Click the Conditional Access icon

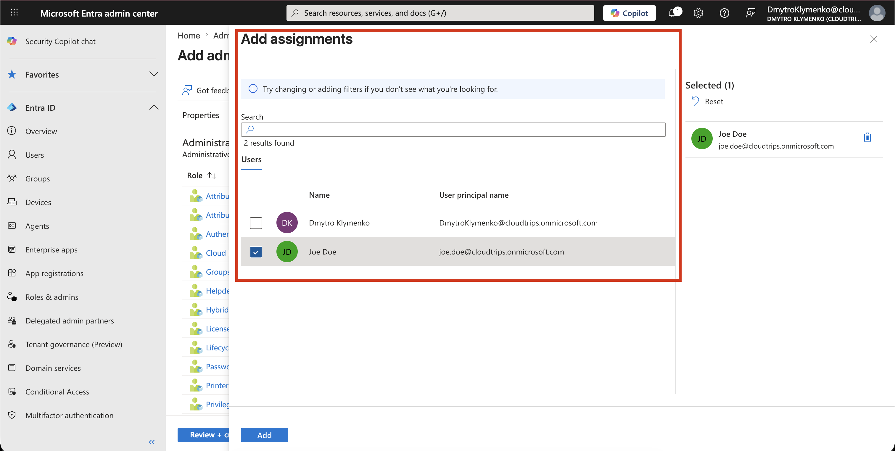[12, 392]
